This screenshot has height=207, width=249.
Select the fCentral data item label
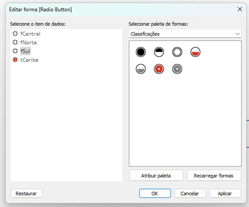tap(30, 34)
